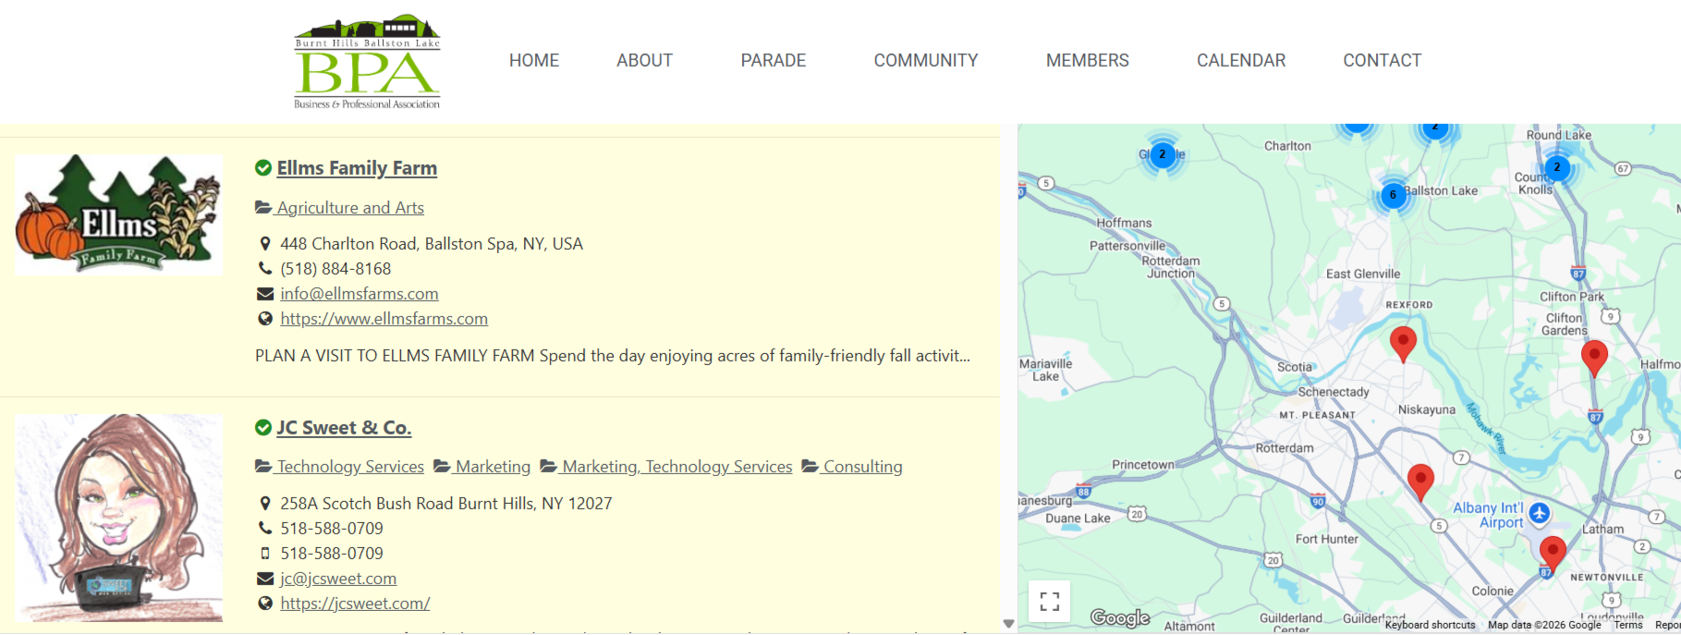
Task: Click the BPA logo in header
Action: point(367,62)
